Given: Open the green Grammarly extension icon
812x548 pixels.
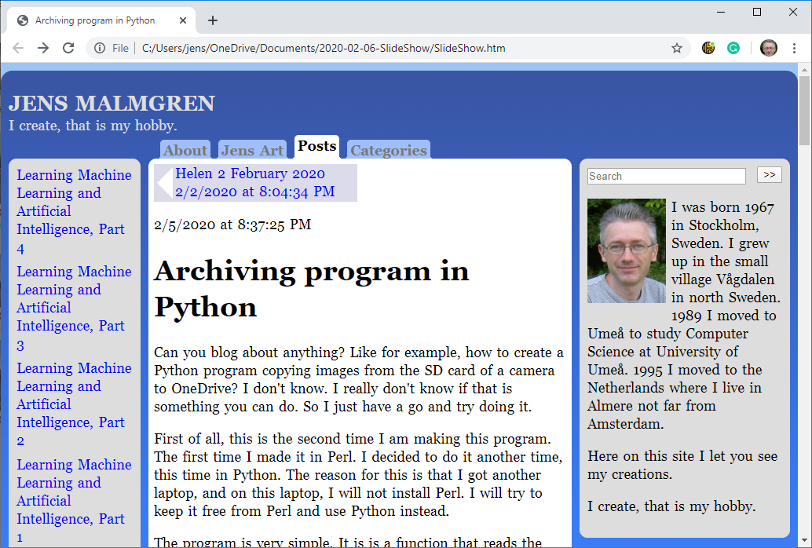Looking at the screenshot, I should pyautogui.click(x=733, y=48).
